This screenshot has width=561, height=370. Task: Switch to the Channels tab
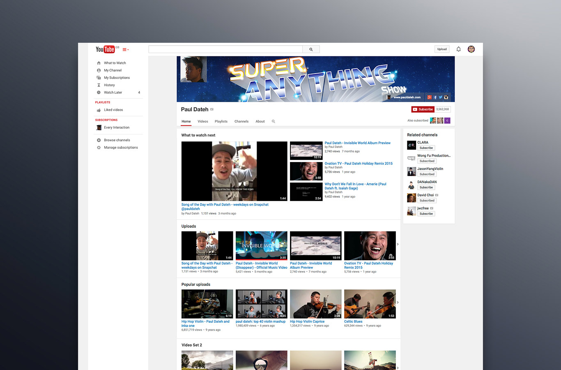point(241,121)
